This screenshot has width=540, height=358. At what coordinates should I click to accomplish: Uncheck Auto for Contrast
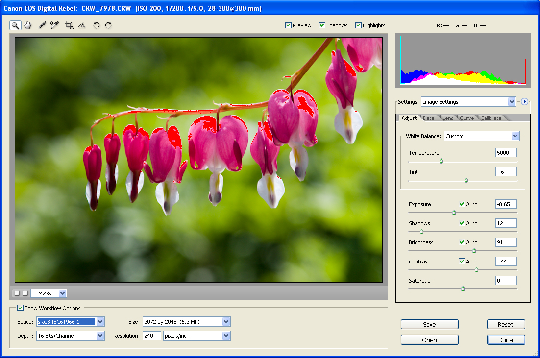[x=462, y=261]
